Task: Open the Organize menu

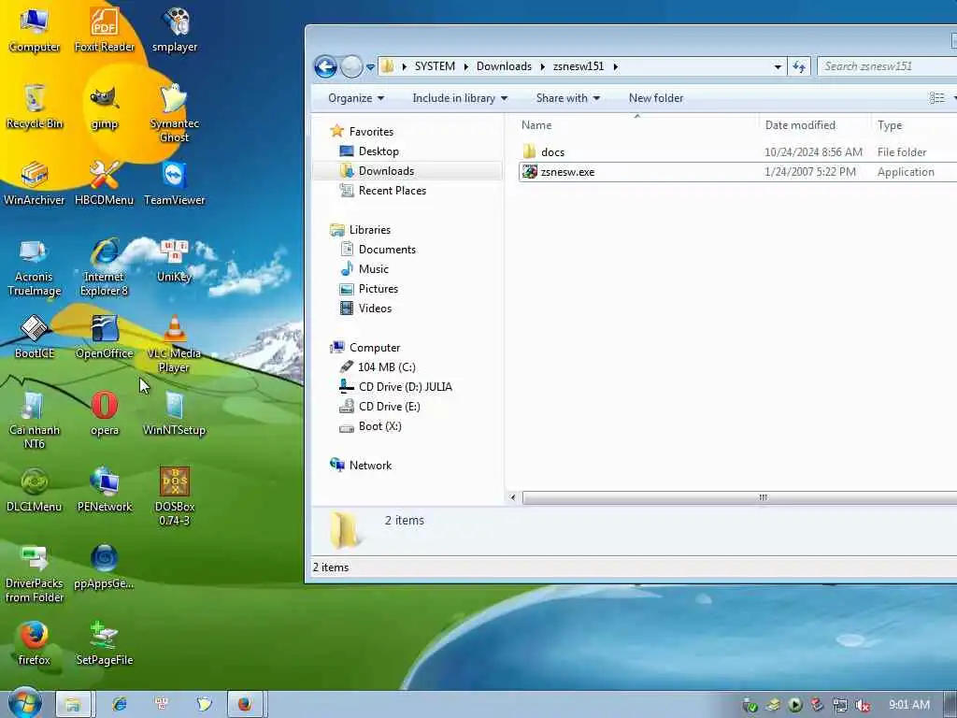Action: point(356,98)
